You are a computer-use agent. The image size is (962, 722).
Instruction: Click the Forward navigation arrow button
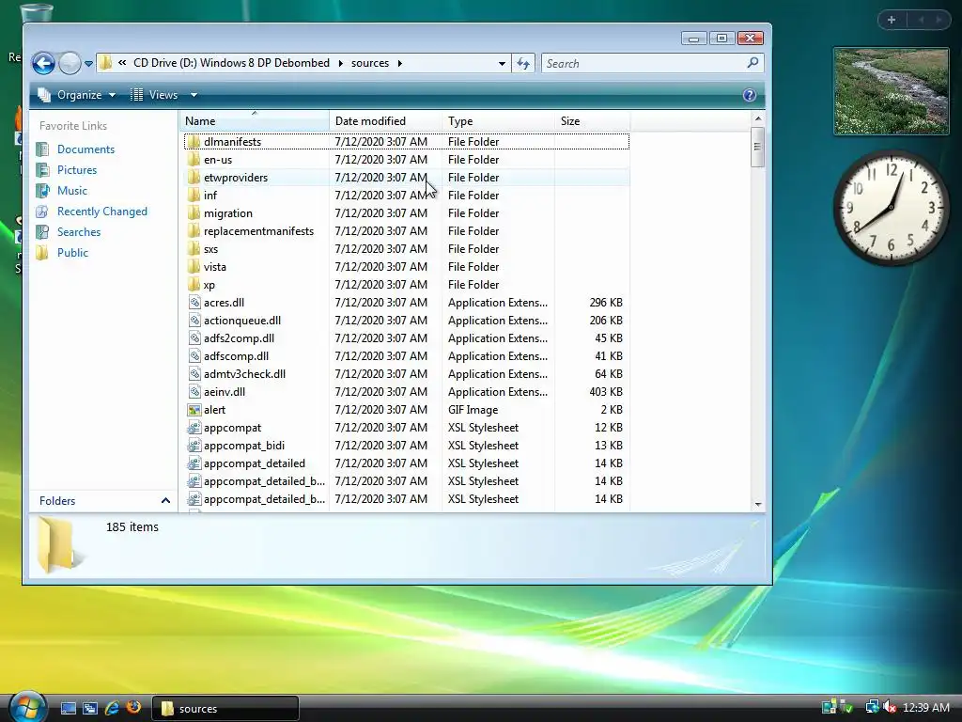(70, 63)
